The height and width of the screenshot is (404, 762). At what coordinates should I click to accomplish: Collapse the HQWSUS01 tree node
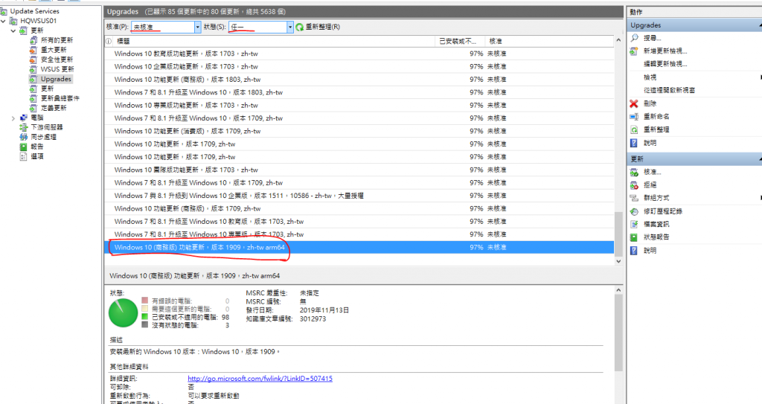pyautogui.click(x=4, y=21)
